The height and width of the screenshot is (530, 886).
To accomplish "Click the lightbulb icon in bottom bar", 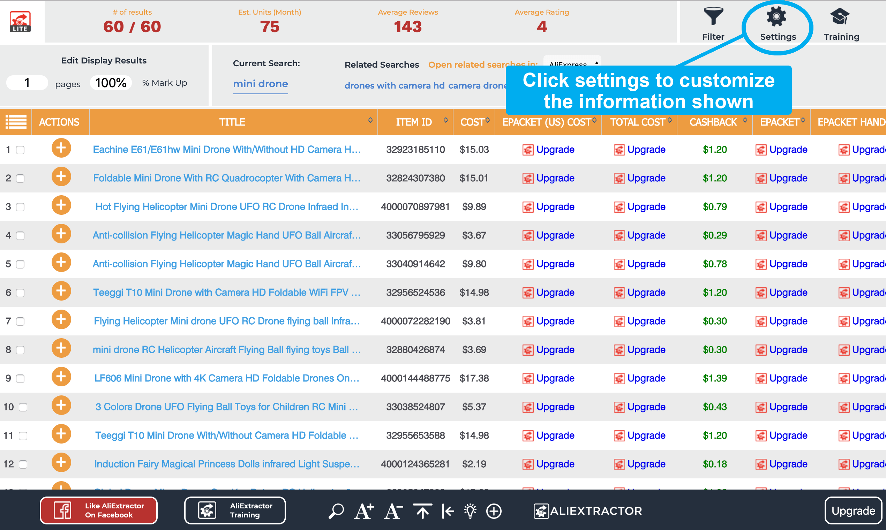I will [470, 511].
